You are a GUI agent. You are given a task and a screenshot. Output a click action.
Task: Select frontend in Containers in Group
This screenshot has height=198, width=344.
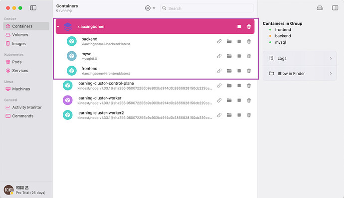pyautogui.click(x=283, y=30)
